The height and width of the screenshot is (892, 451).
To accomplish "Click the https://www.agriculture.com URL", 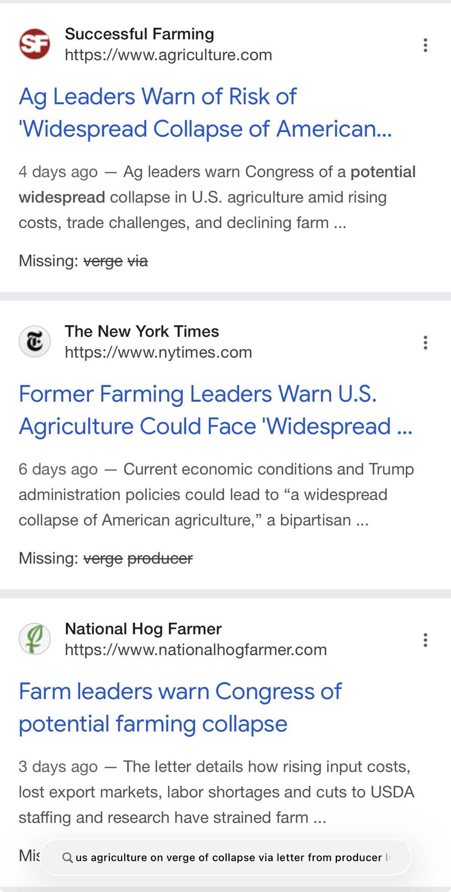I will [168, 55].
